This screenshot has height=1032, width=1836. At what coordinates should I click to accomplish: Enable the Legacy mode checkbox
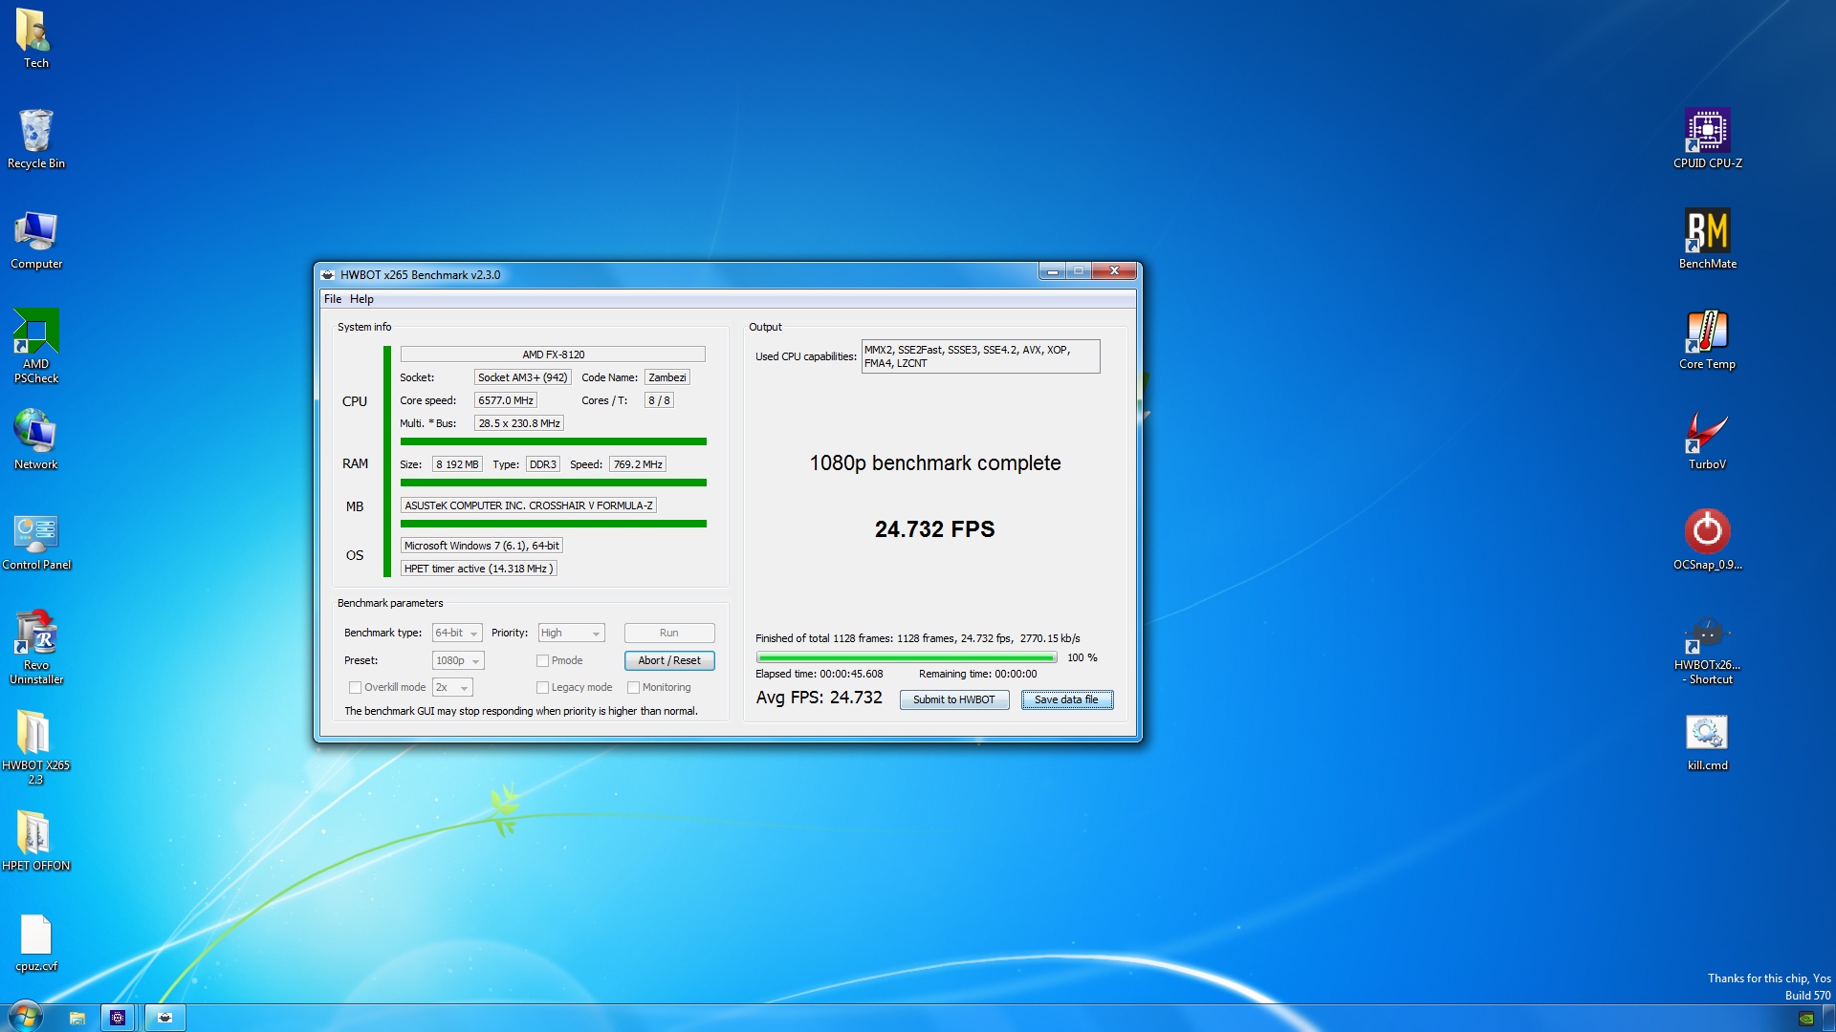pos(542,687)
